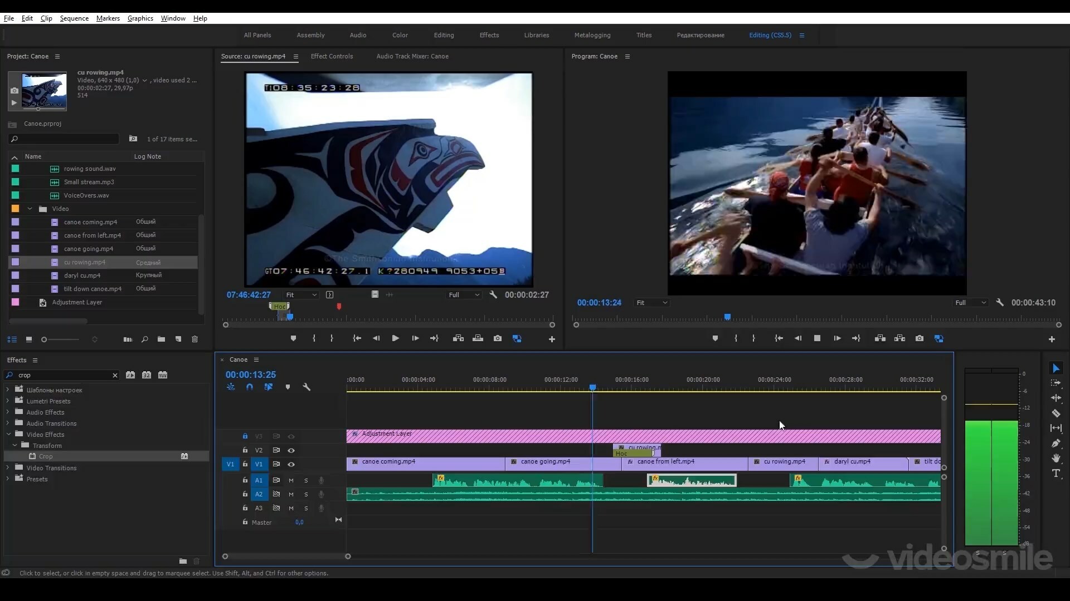This screenshot has height=601, width=1070.
Task: Expand Video Transitions folder
Action: coord(8,468)
